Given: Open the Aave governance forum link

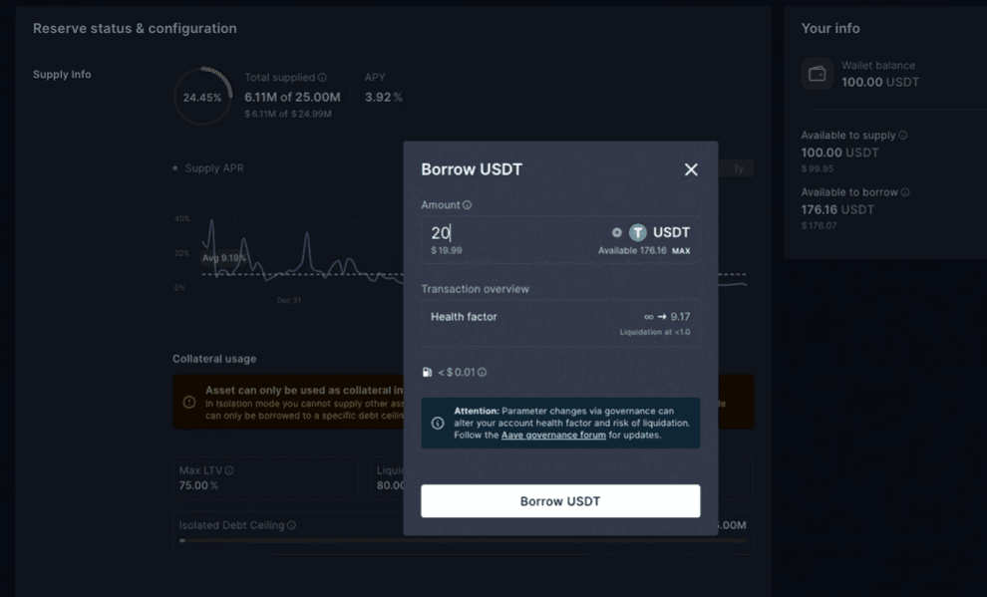Looking at the screenshot, I should coord(553,435).
